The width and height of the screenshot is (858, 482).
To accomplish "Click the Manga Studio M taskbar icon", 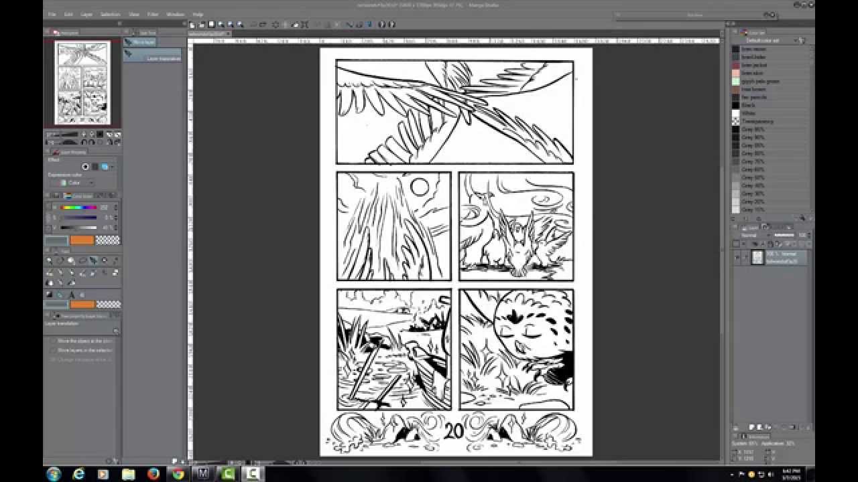I will [203, 474].
